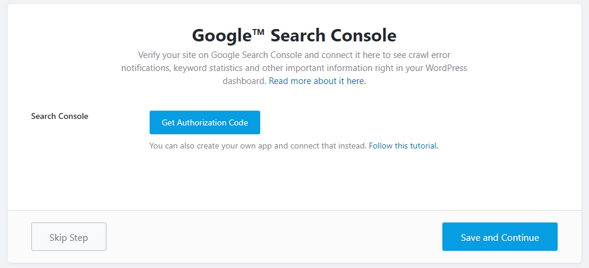
Task: Click the word 'Search' in the main heading
Action: click(298, 35)
